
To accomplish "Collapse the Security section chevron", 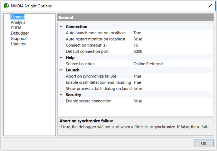I will click(x=61, y=95).
